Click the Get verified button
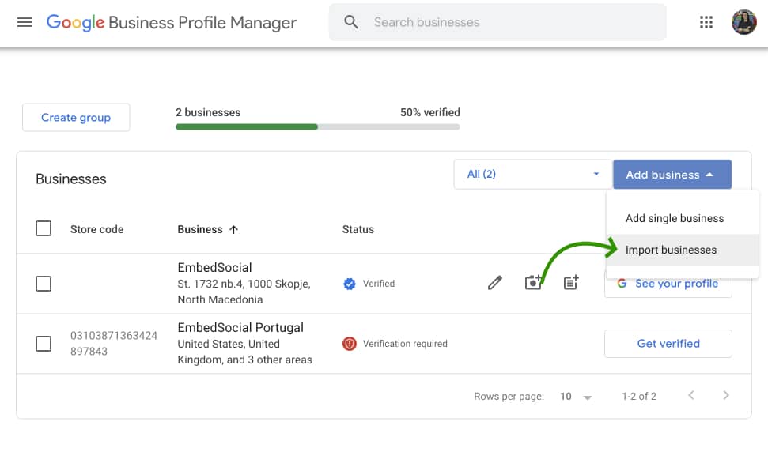Viewport: 768px width, 467px height. (x=668, y=344)
